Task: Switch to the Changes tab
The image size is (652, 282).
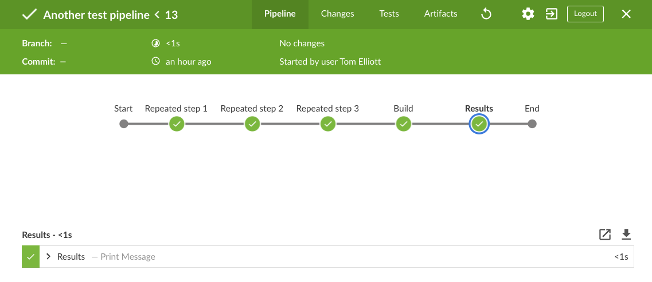Action: tap(337, 14)
